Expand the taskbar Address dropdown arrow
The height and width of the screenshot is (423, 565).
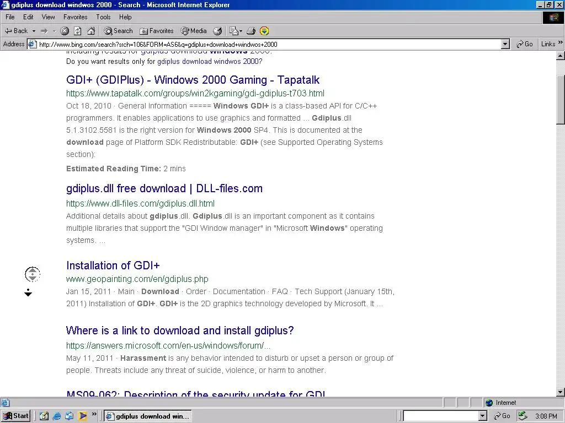point(483,416)
